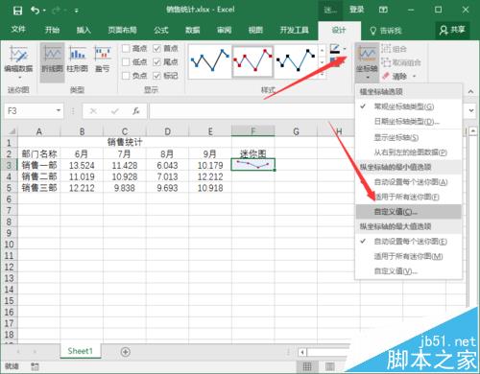Open the Axis (坐标轴) dropdown button

pyautogui.click(x=367, y=62)
